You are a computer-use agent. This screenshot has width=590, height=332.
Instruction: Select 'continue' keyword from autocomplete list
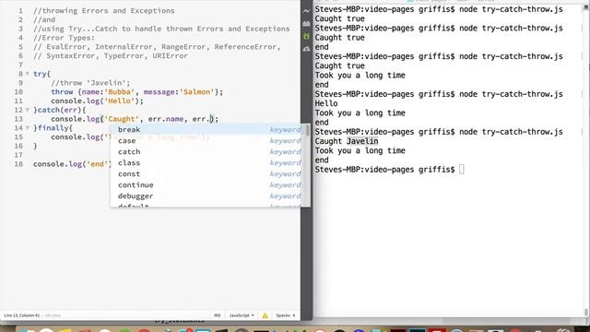point(209,184)
